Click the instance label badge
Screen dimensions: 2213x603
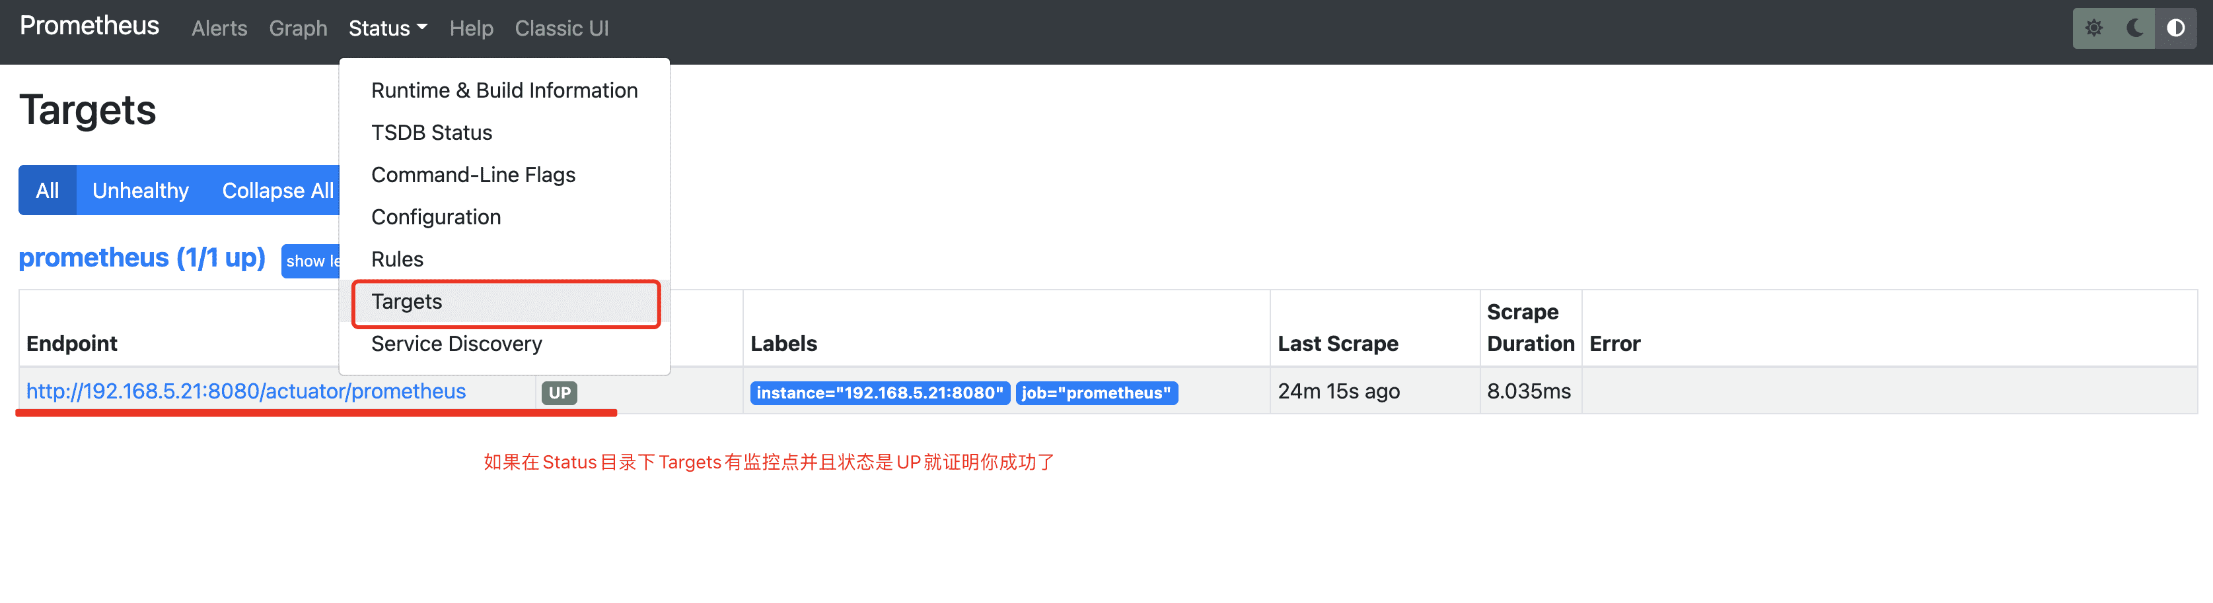tap(880, 393)
